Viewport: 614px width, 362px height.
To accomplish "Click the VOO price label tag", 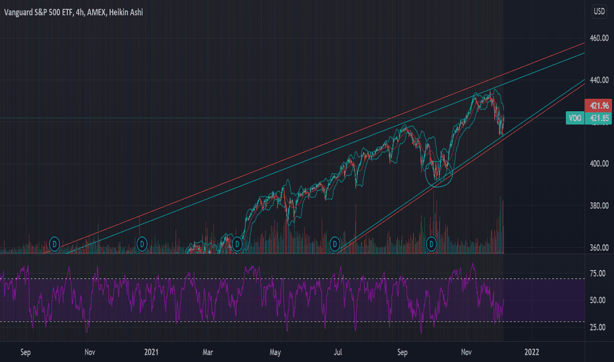I will tap(575, 118).
